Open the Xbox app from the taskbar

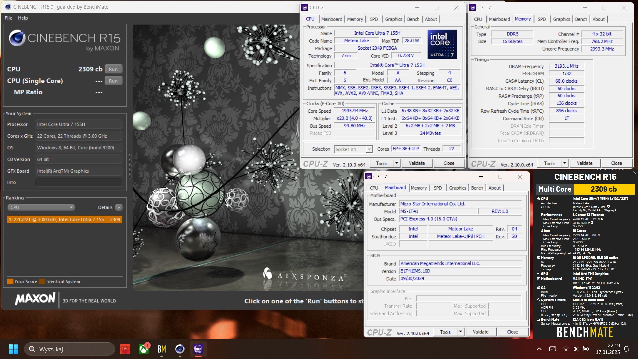click(144, 349)
